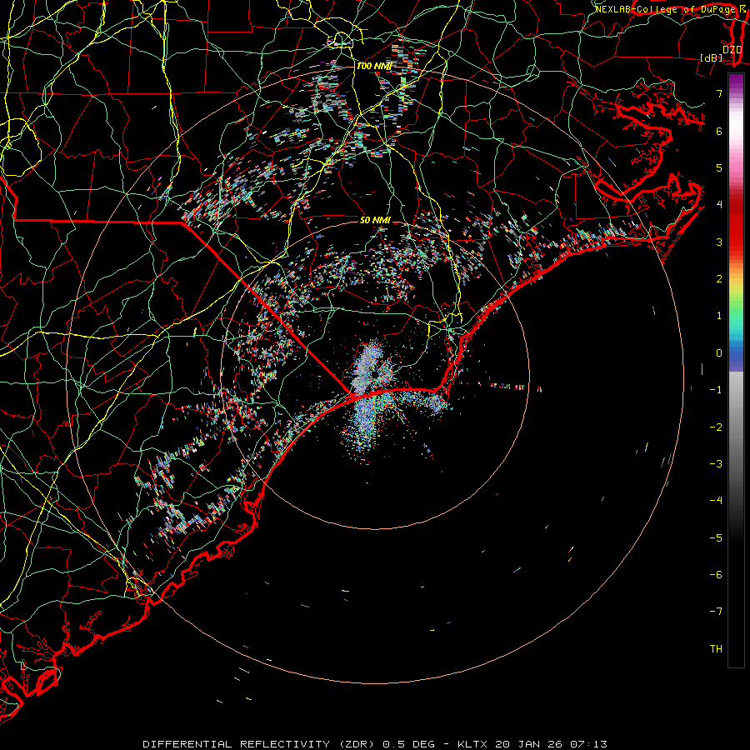Click the "TH" threshold label on the scale
This screenshot has height=750, width=750.
(x=716, y=649)
